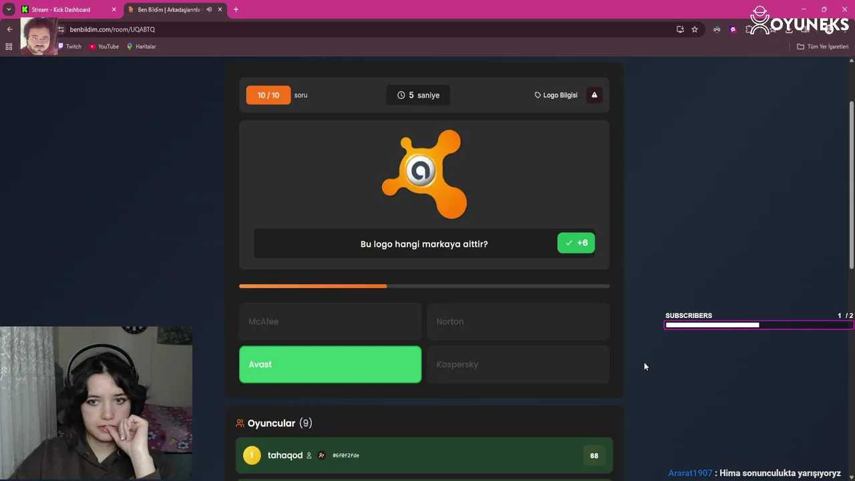Mute audio icon on Ben Bildim tab
Screen dimensions: 855x481
click(x=209, y=9)
